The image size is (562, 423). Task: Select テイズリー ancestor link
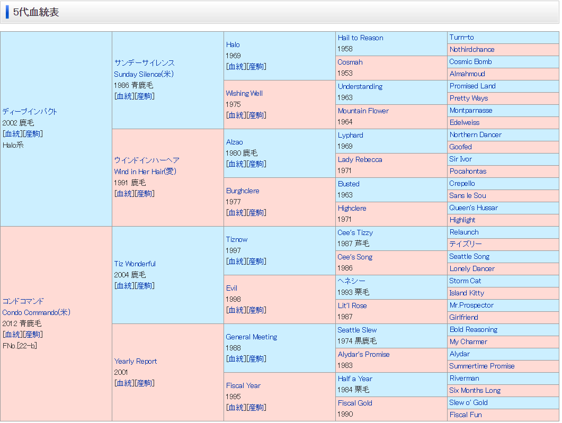[466, 244]
